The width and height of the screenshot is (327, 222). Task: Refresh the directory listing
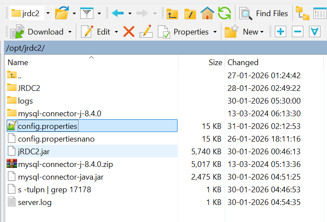(x=224, y=13)
